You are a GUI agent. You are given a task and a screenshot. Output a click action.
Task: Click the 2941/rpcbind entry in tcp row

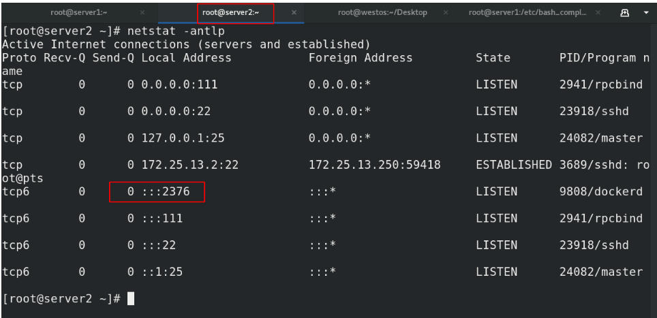click(x=601, y=84)
